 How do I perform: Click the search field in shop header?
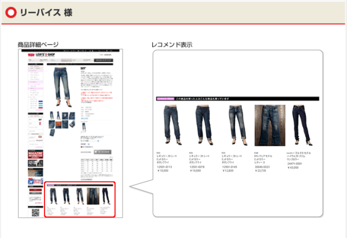click(93, 55)
